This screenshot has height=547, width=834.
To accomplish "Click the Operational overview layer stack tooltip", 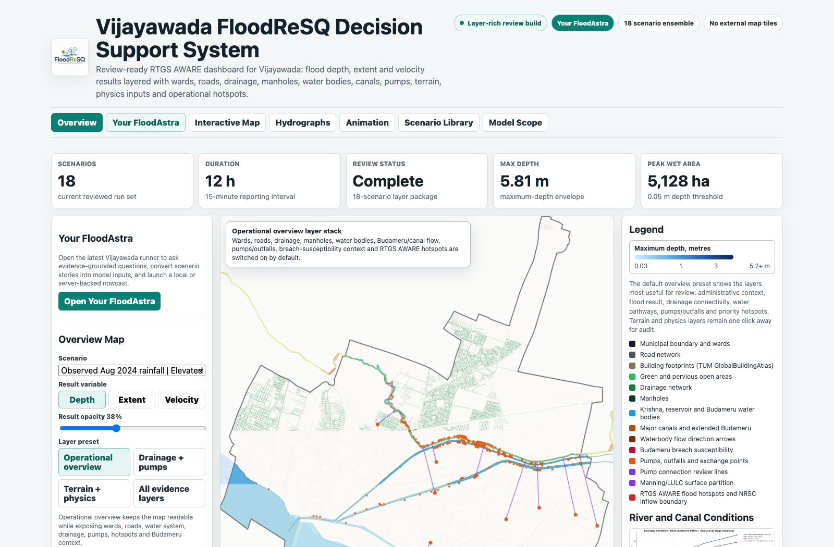I will tap(348, 244).
